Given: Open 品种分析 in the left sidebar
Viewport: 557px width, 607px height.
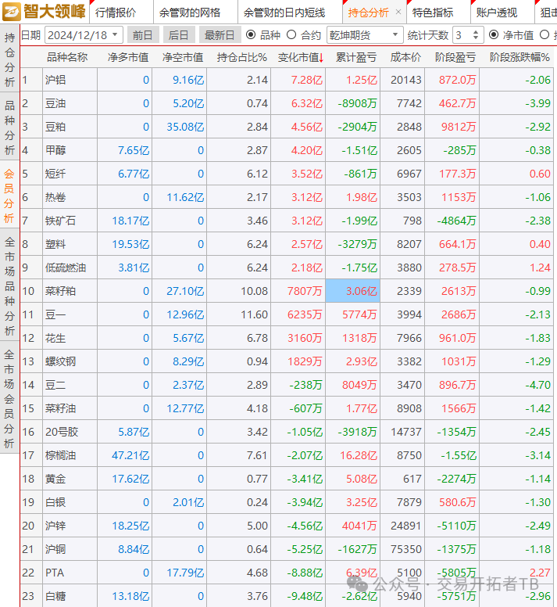Looking at the screenshot, I should tap(9, 128).
